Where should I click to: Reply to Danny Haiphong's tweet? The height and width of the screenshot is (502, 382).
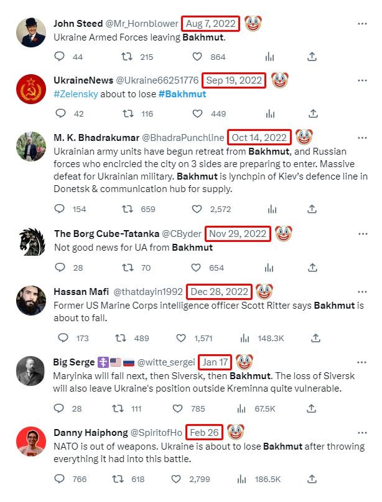(x=60, y=479)
